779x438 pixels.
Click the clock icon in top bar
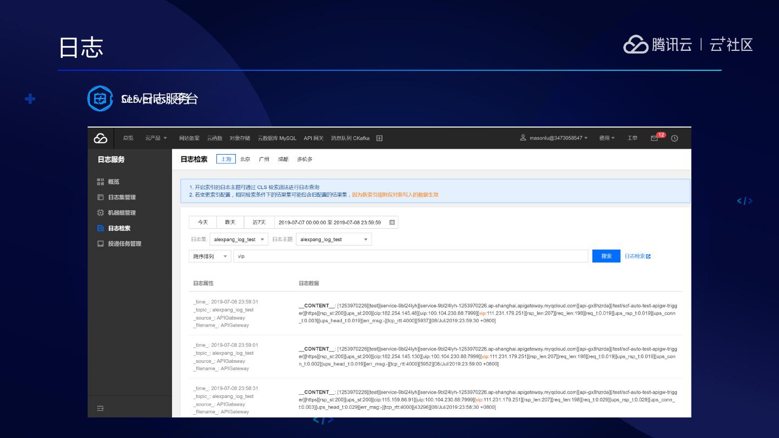coord(675,138)
